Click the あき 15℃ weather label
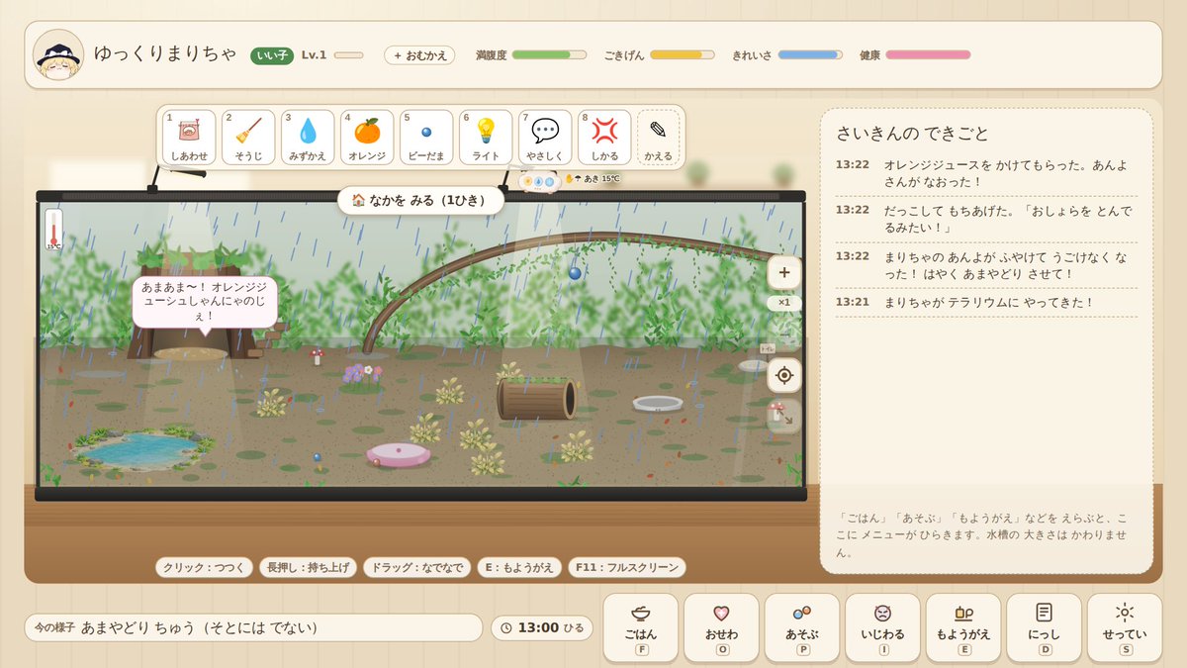Screen dimensions: 1187x668 click(601, 179)
